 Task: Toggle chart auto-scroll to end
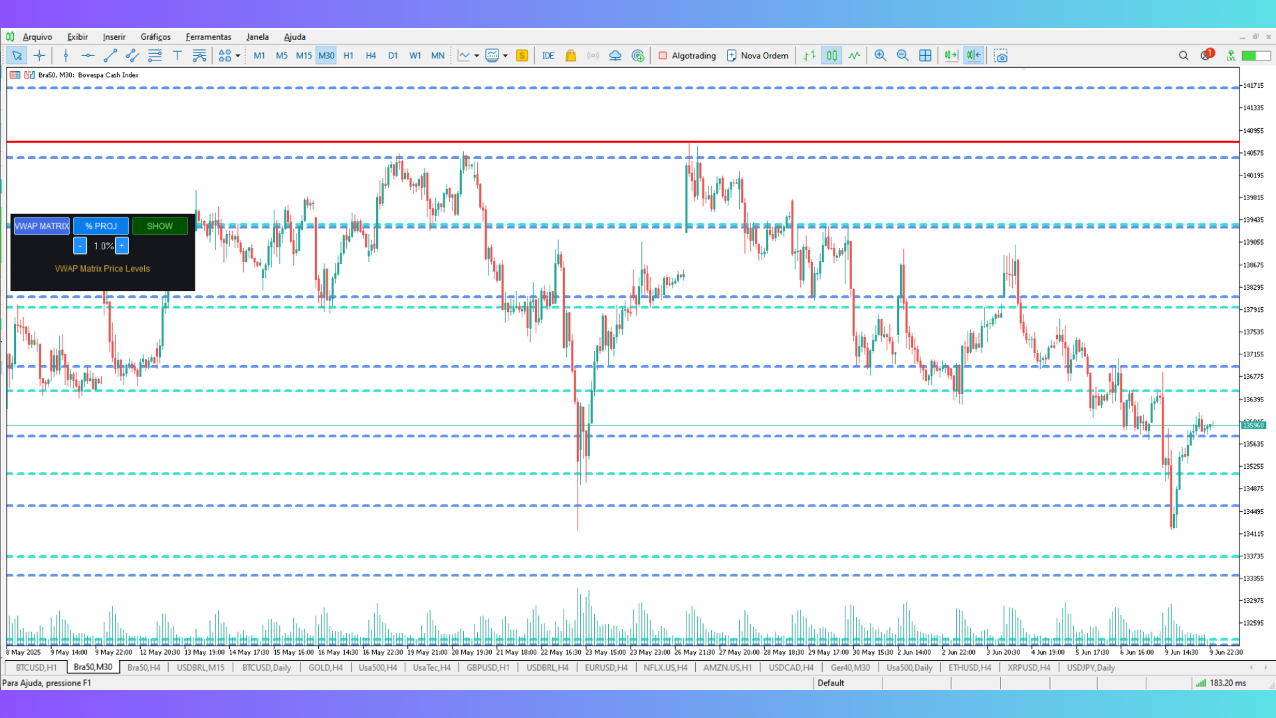(x=951, y=56)
